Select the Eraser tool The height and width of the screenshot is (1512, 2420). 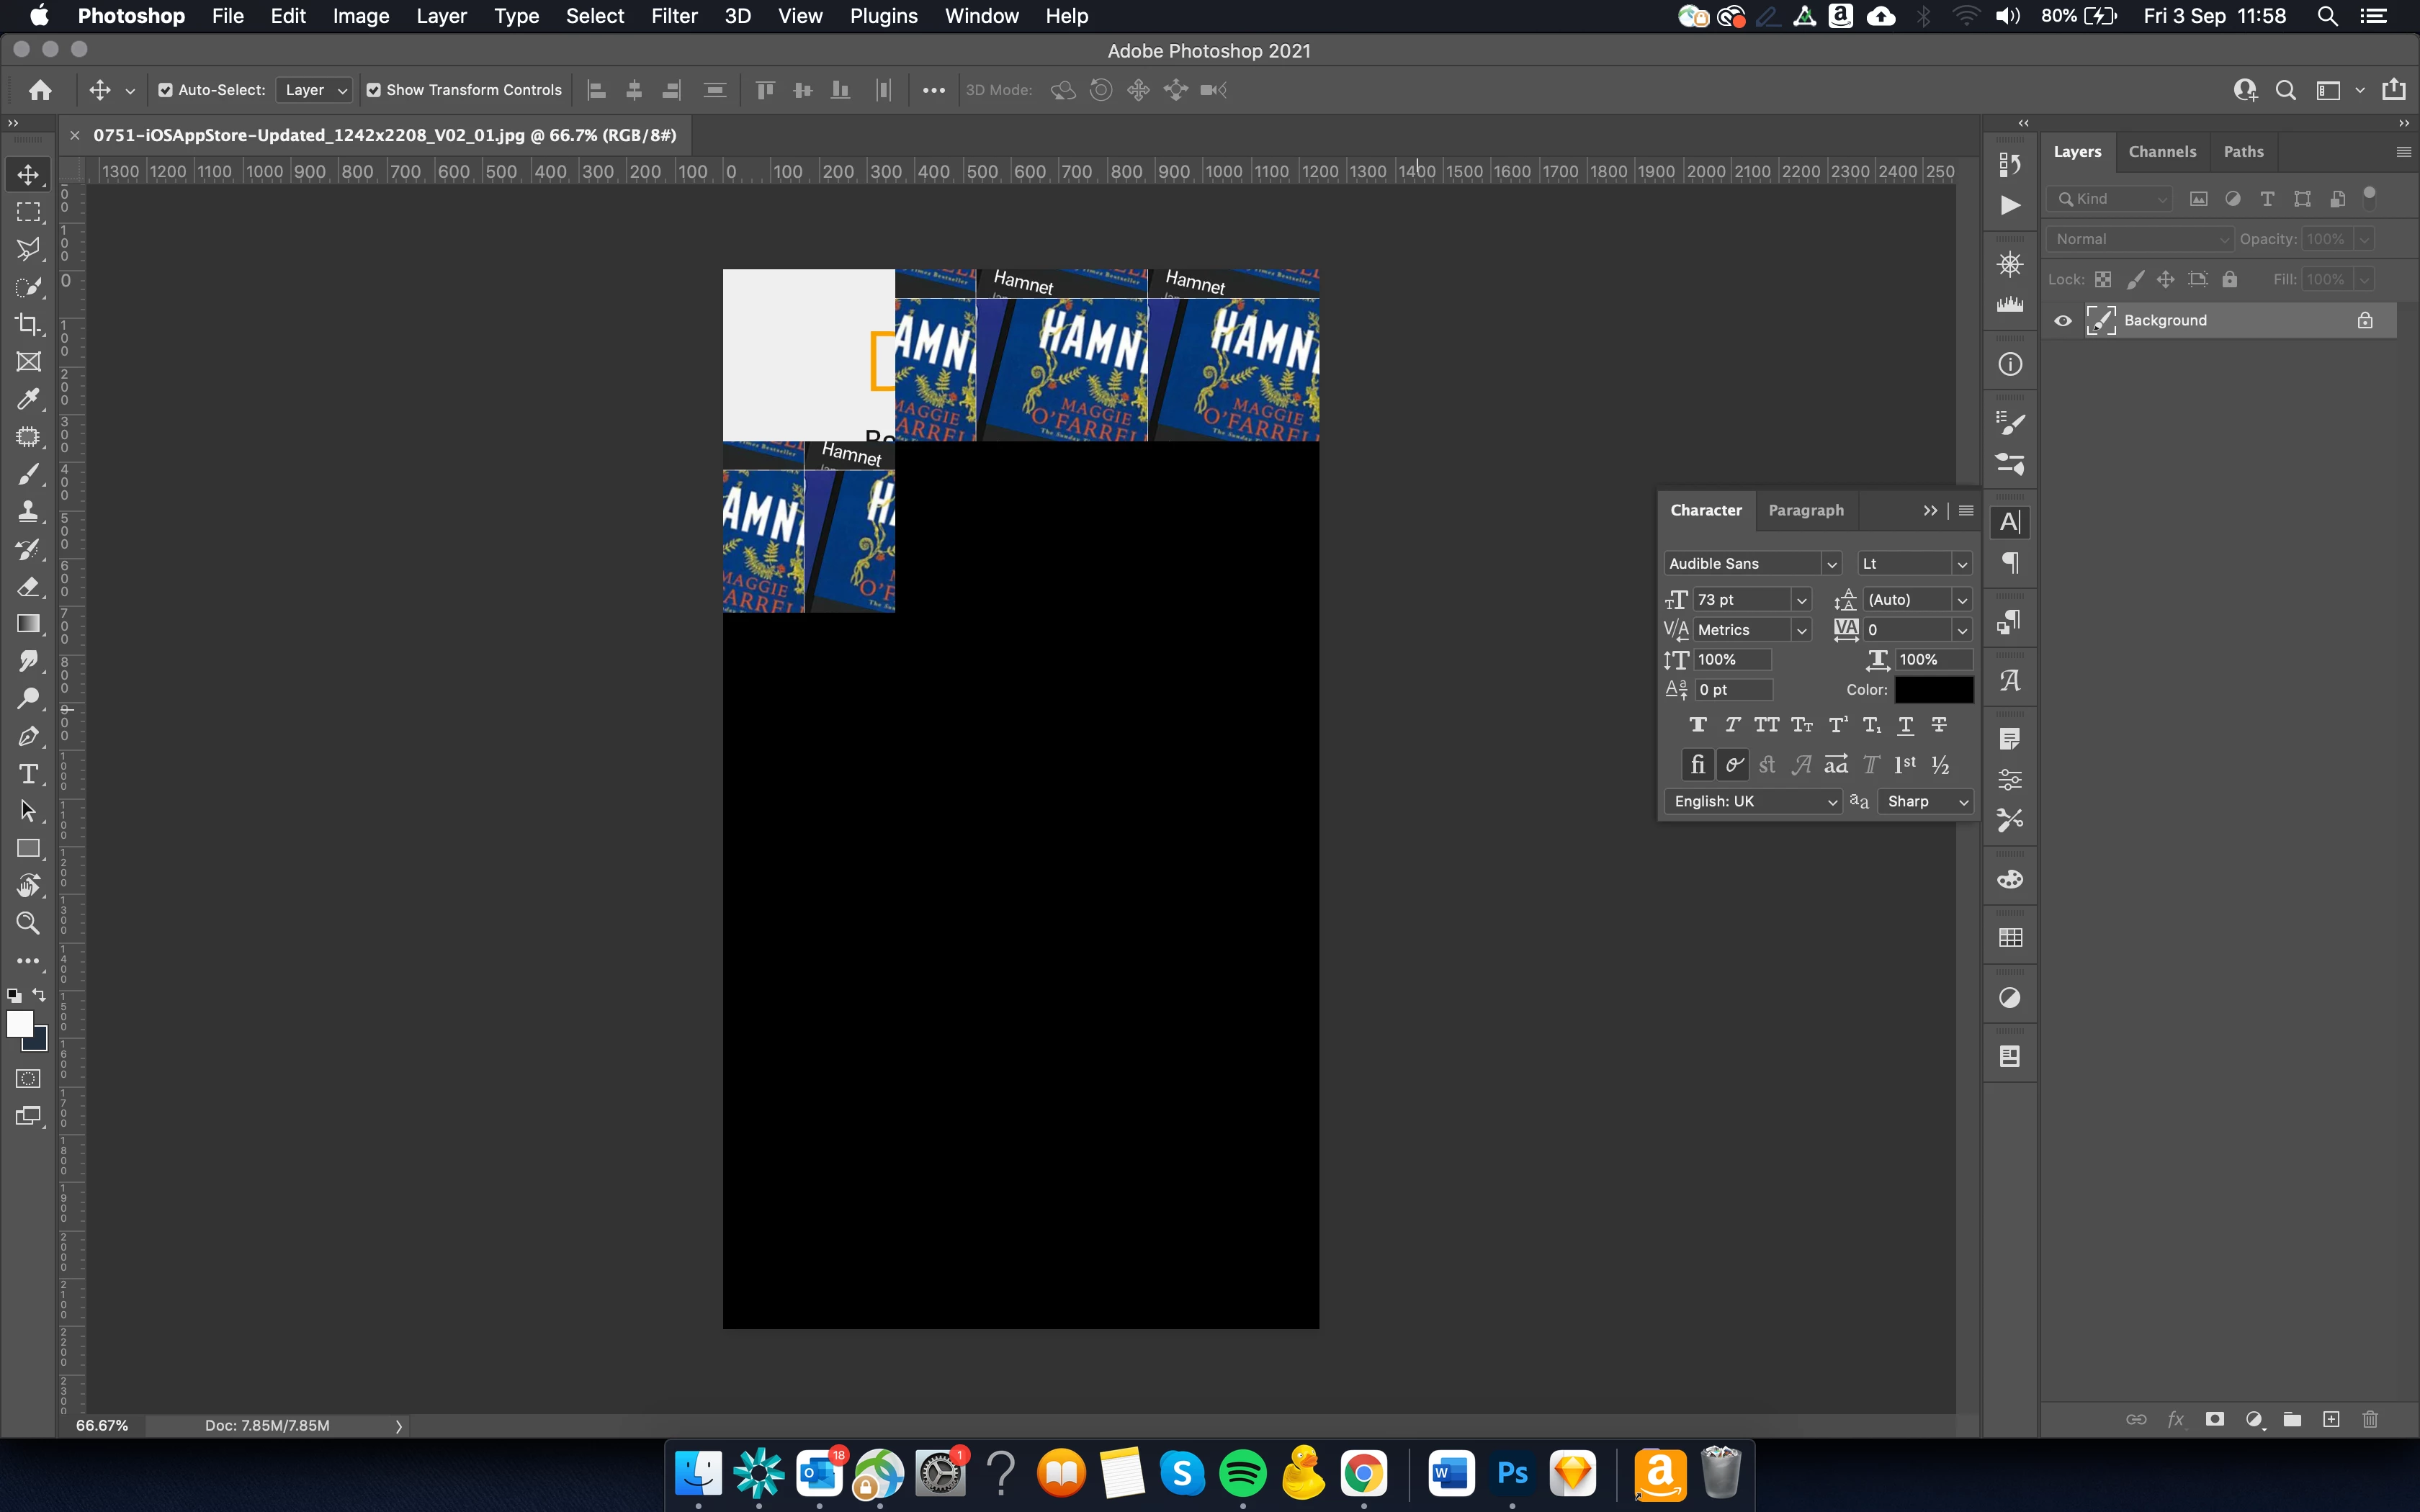28,586
